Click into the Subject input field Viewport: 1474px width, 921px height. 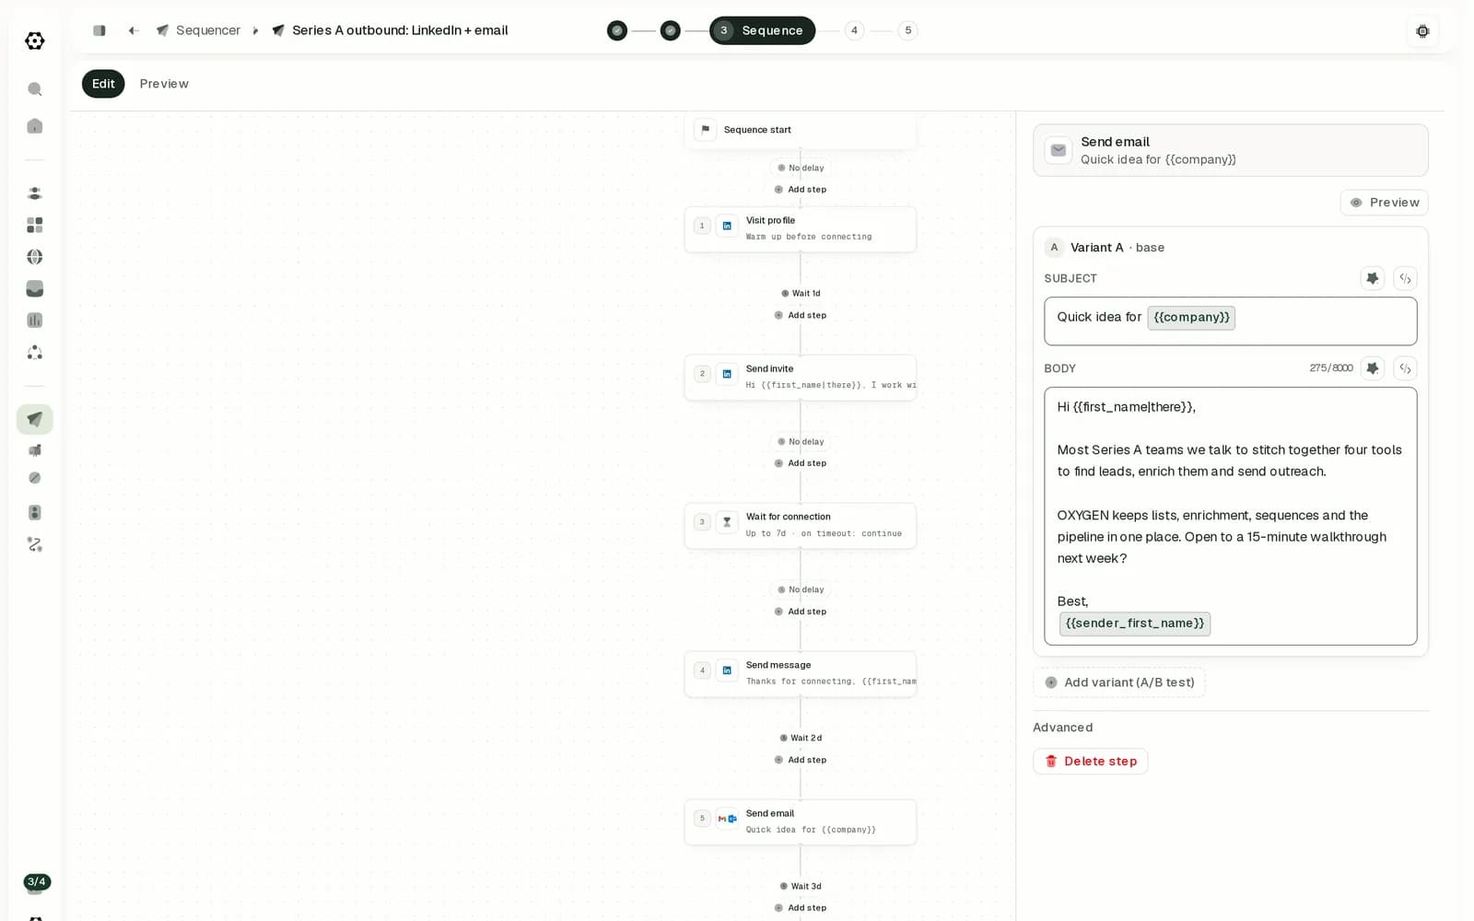[1230, 321]
